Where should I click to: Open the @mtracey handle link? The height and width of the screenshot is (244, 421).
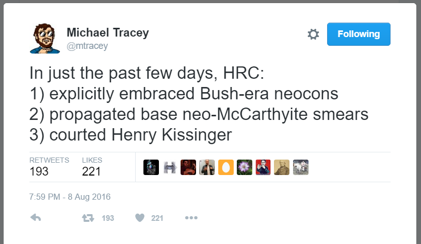tap(87, 46)
